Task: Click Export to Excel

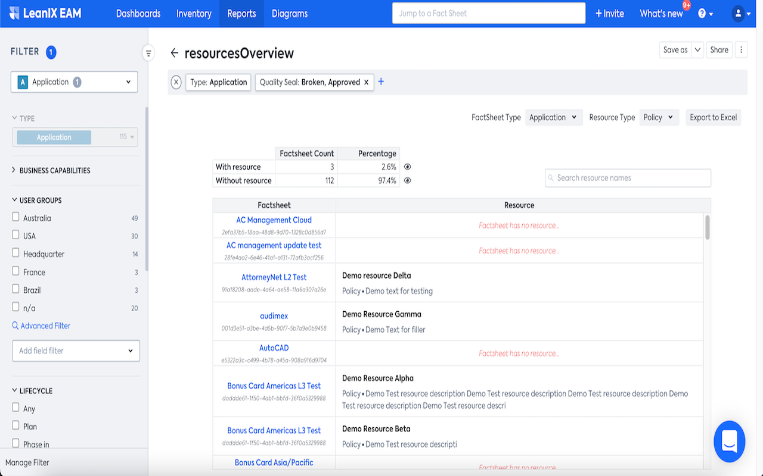Action: point(714,117)
